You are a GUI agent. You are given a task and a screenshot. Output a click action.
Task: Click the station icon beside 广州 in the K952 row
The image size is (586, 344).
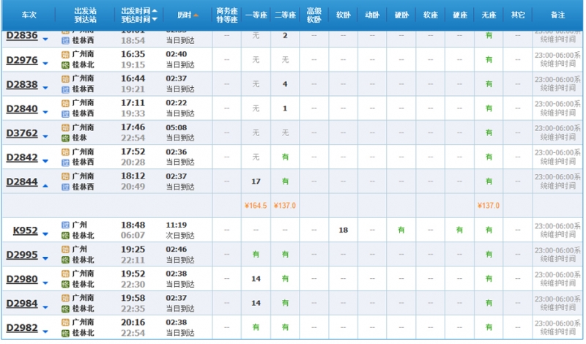point(65,225)
